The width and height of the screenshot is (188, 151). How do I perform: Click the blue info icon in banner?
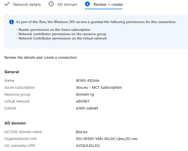[11, 22]
